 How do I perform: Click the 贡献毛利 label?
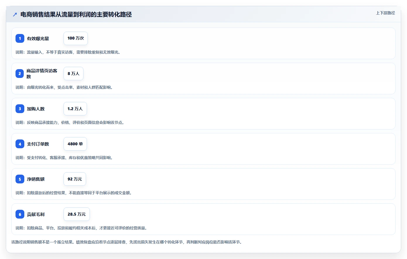tap(36, 214)
